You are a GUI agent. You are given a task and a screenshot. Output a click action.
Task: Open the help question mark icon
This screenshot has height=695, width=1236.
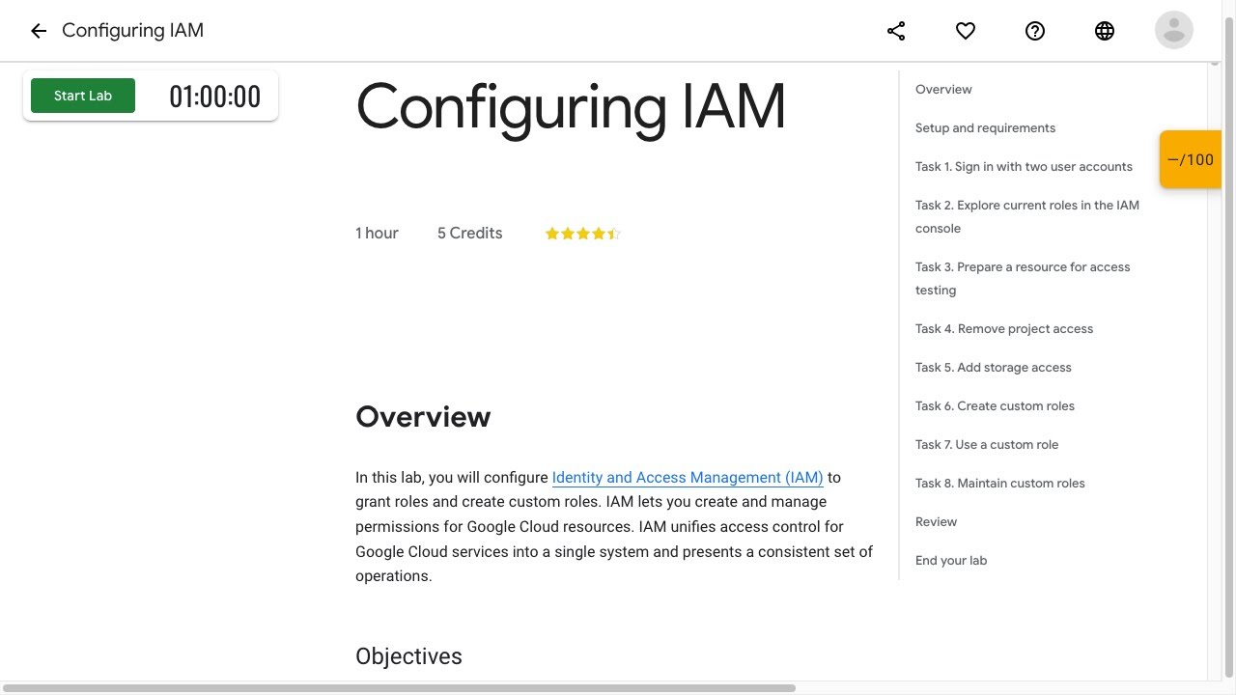[x=1035, y=31]
